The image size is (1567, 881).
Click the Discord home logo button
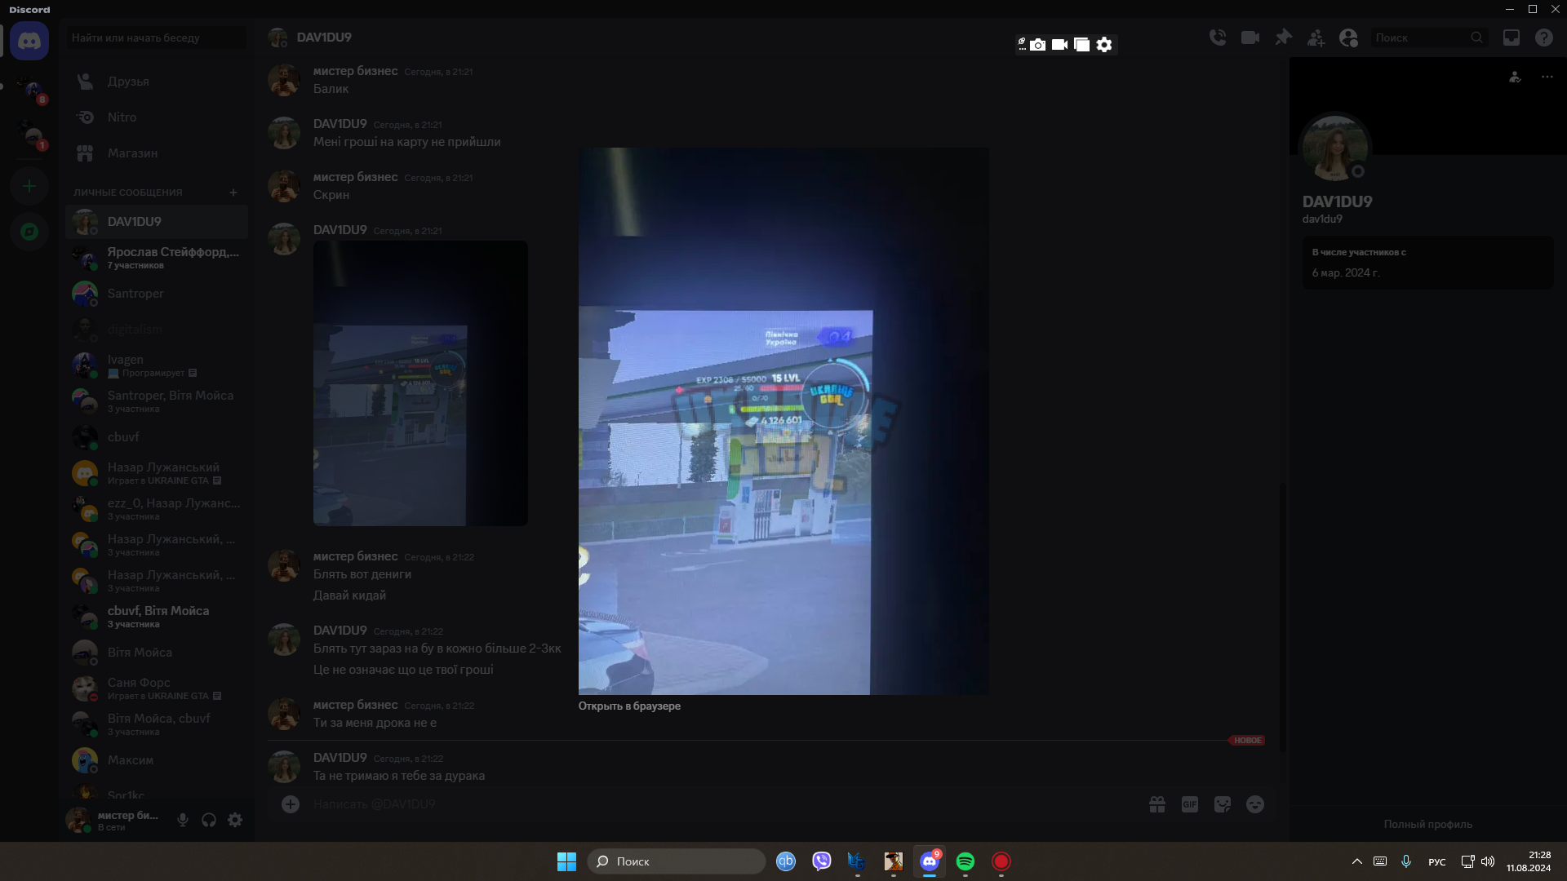[29, 41]
